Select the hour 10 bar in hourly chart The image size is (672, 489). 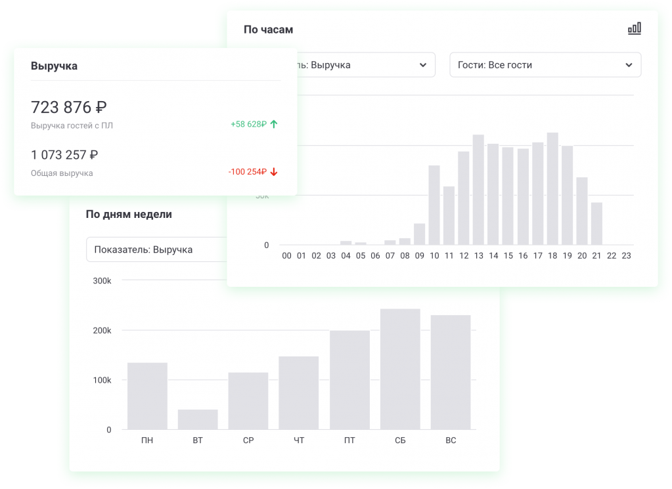click(x=434, y=205)
